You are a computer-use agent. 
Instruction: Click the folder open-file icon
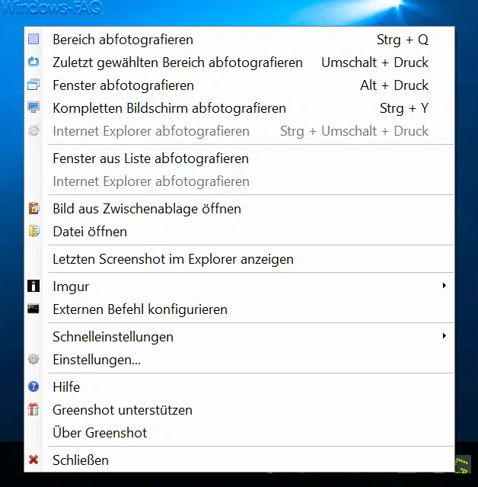(x=33, y=231)
